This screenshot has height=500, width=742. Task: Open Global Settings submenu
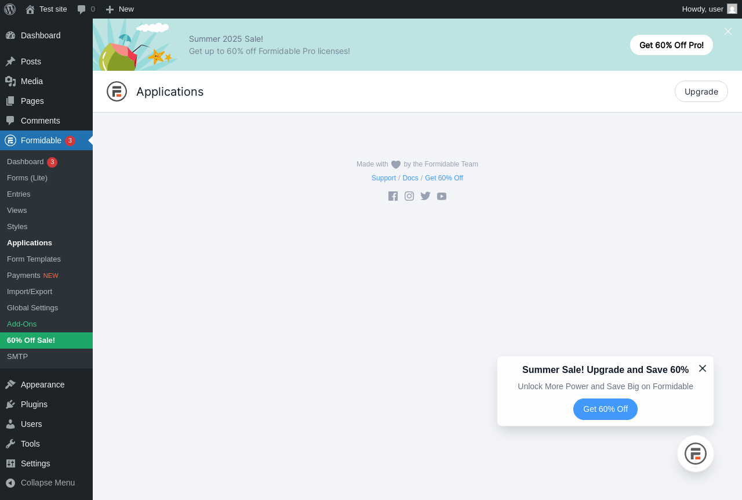pyautogui.click(x=46, y=308)
